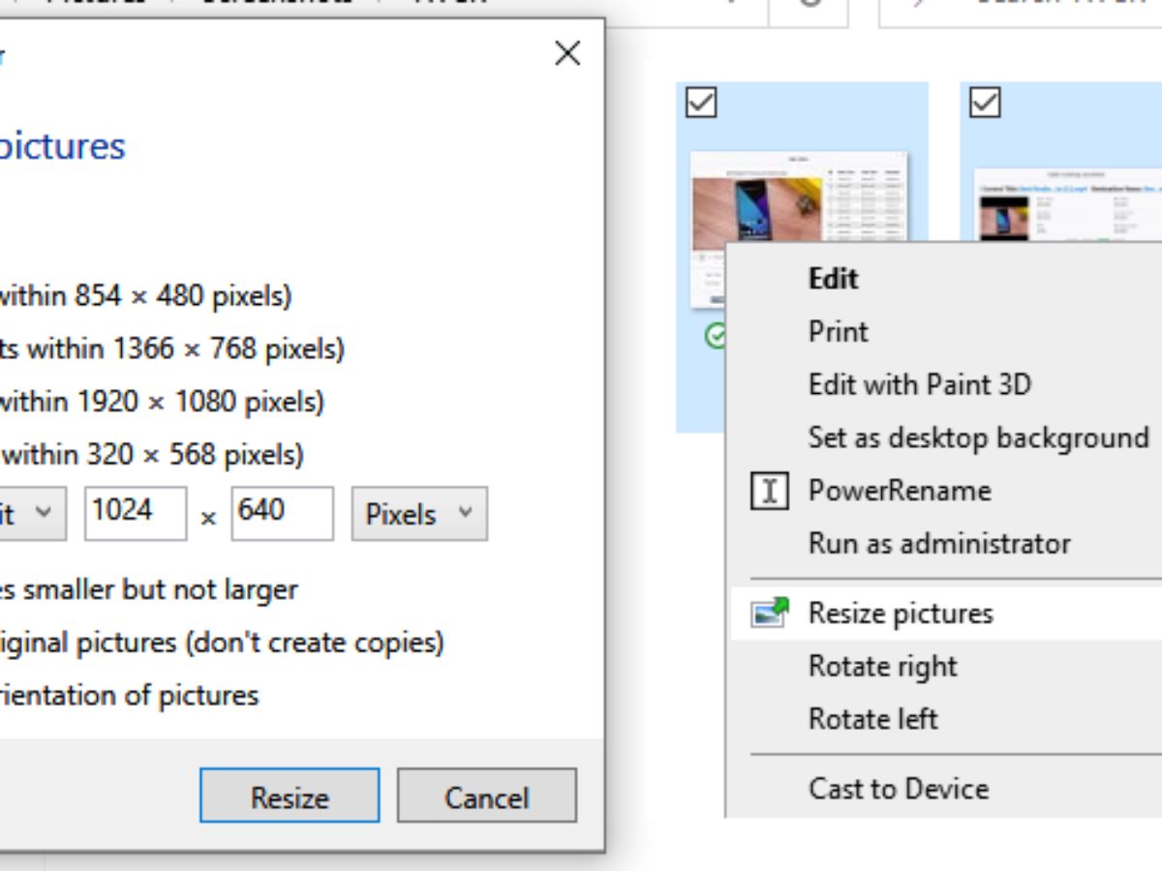Uncheck the first screenshot's selection checkbox
1162x871 pixels.
click(701, 103)
